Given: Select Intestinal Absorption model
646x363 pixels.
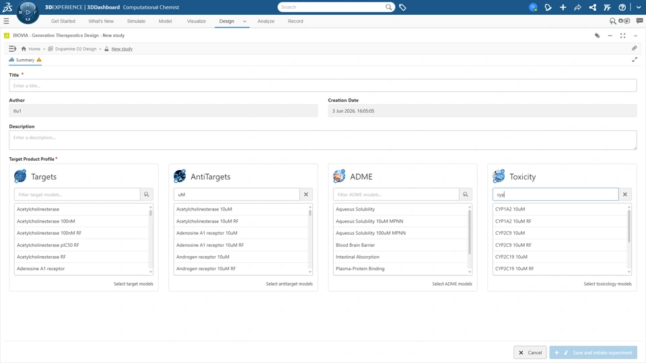Looking at the screenshot, I should point(400,257).
